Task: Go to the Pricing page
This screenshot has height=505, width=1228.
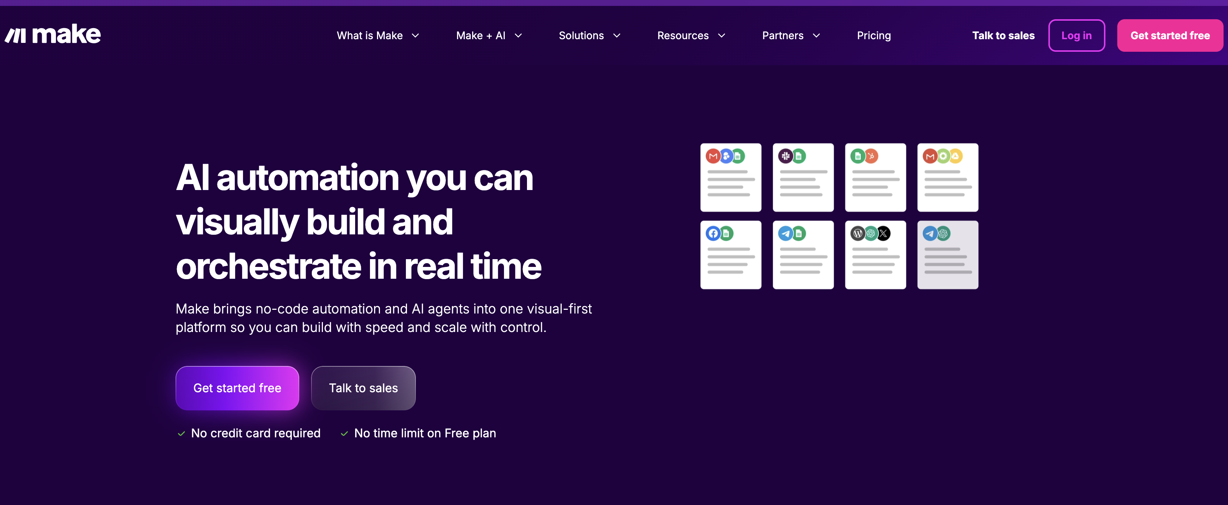Action: click(x=873, y=36)
